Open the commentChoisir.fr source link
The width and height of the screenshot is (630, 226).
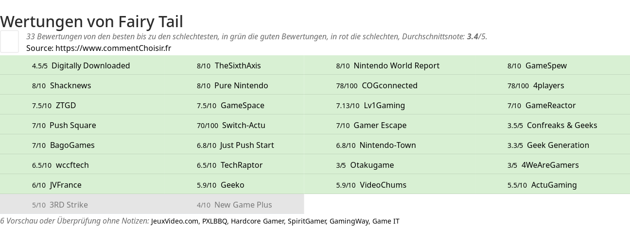click(113, 48)
